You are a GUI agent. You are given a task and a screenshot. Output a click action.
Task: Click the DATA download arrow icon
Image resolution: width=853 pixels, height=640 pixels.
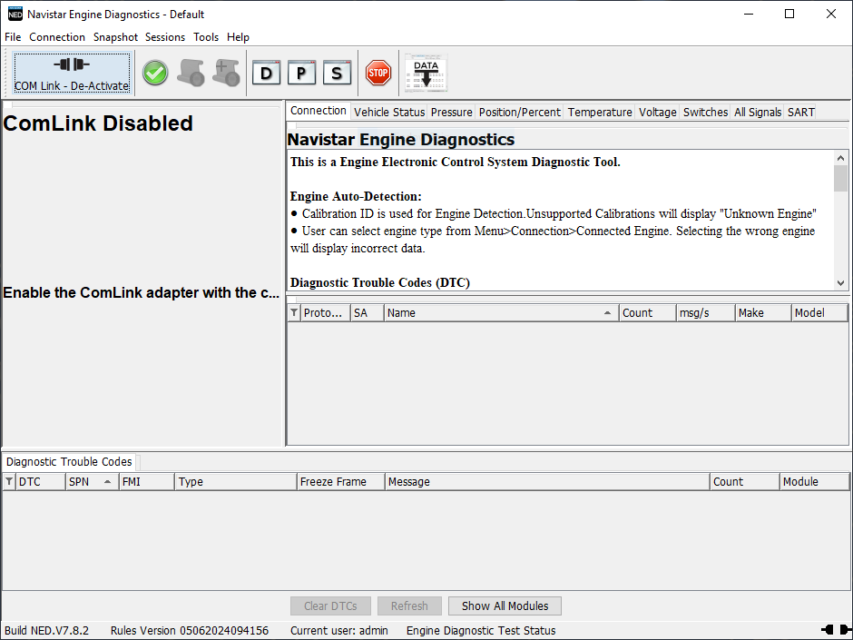pyautogui.click(x=426, y=74)
